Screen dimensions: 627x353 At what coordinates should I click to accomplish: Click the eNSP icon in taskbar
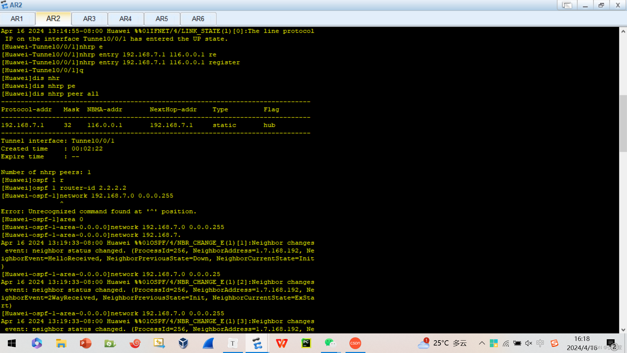pyautogui.click(x=257, y=343)
